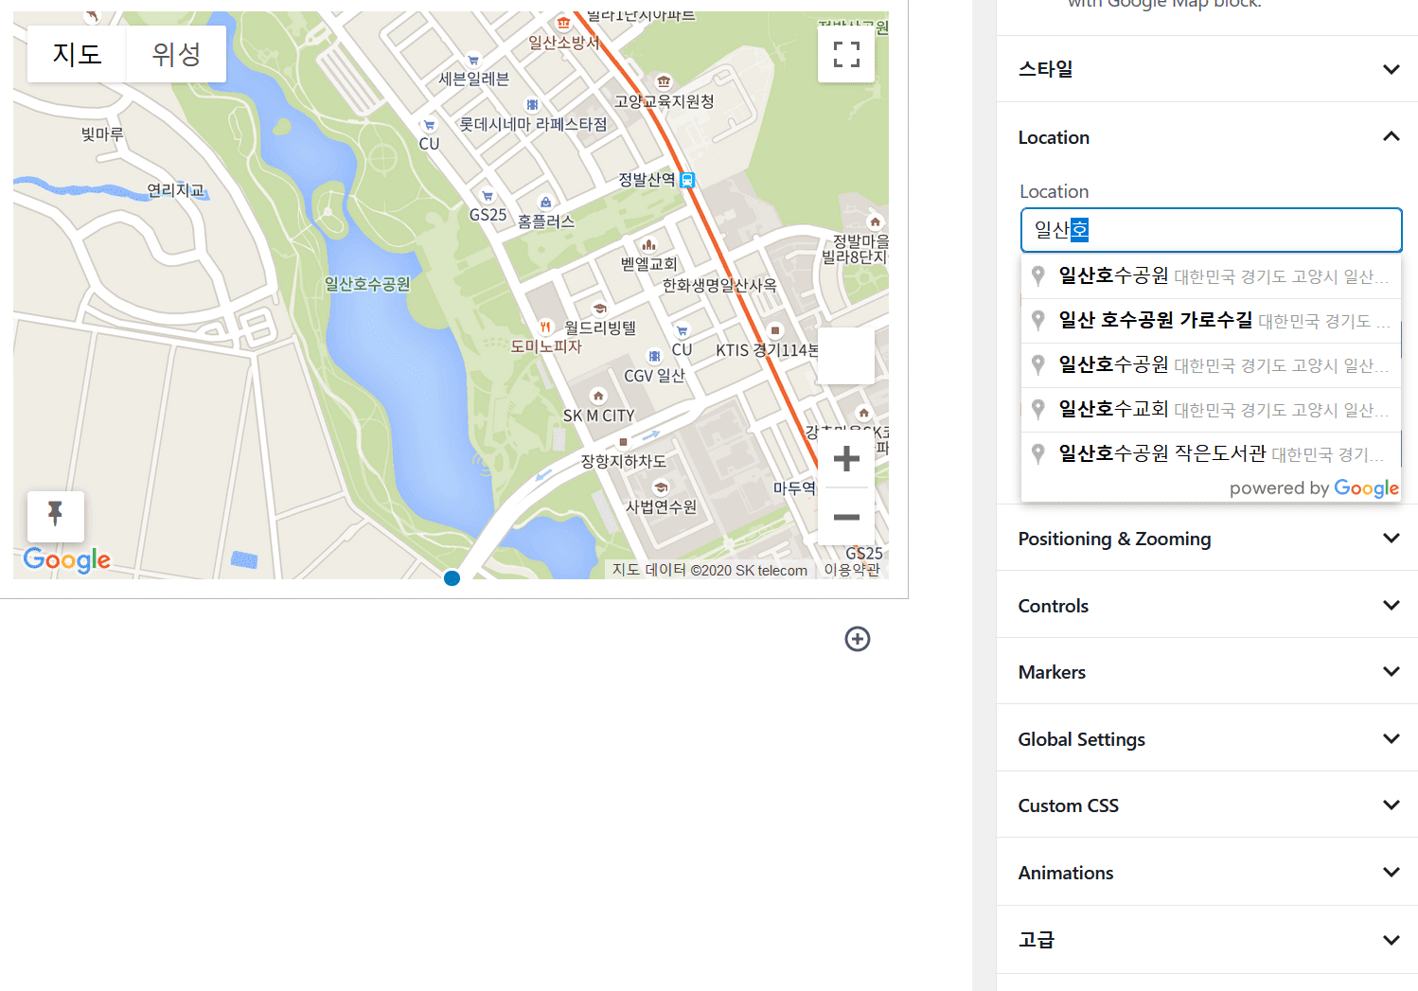1418x991 pixels.
Task: Open the powered by Google link
Action: tap(1314, 487)
